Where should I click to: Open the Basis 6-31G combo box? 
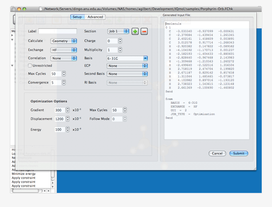pyautogui.click(x=127, y=58)
